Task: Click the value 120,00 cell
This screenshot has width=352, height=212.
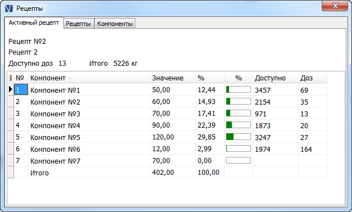Action: 173,137
